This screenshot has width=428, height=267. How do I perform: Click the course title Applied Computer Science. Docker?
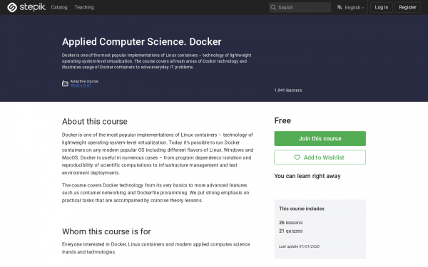pos(142,42)
